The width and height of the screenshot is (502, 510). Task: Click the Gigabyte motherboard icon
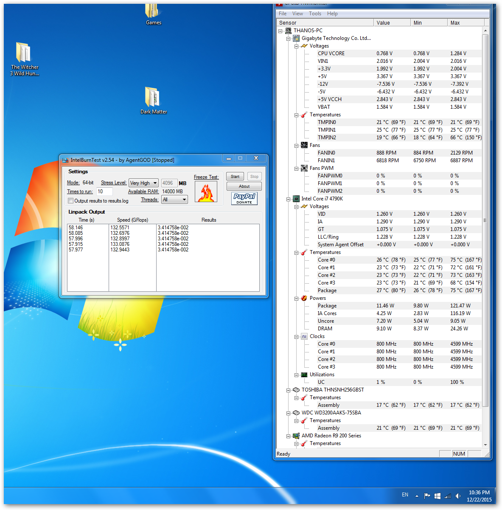click(x=296, y=38)
